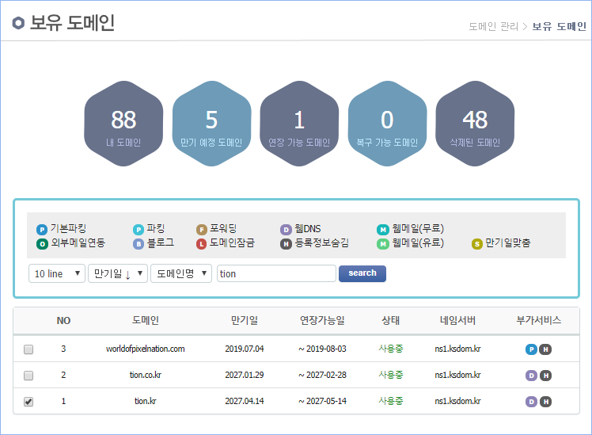Click the 도메인 column header
Viewport: 592px width, 435px height.
146,320
